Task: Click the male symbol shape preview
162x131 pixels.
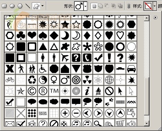Action: 79,6
